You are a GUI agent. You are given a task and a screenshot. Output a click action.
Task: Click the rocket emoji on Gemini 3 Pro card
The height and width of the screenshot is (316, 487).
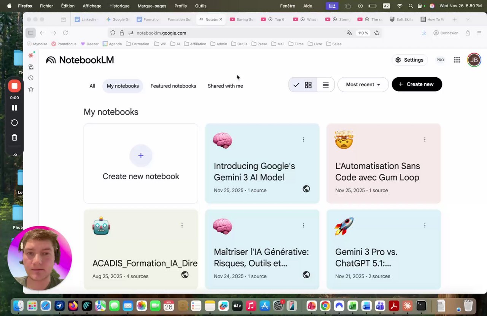pyautogui.click(x=344, y=226)
